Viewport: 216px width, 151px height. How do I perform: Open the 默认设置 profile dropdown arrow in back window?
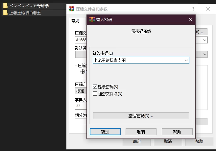click(x=205, y=54)
